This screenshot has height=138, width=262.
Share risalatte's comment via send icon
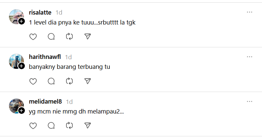click(x=88, y=37)
